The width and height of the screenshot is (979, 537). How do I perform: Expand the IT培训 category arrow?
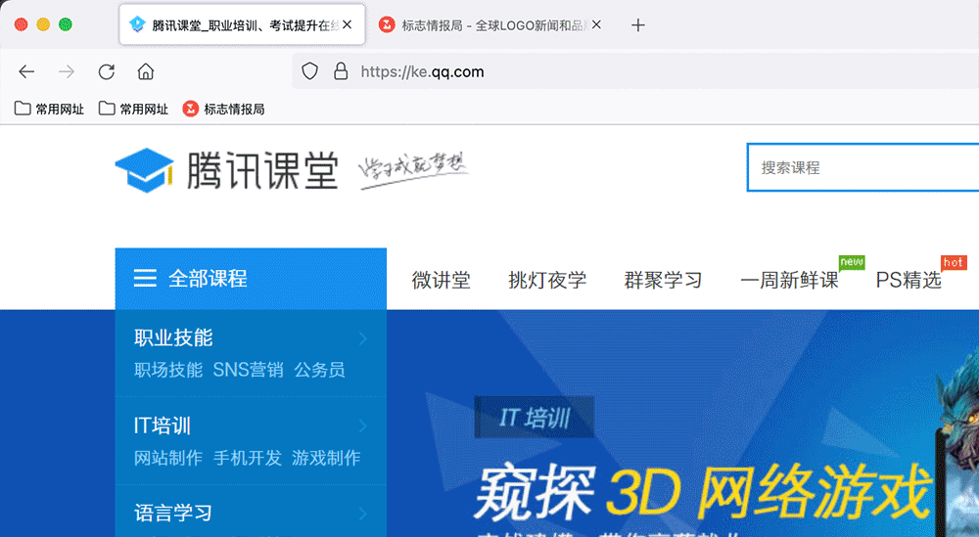[x=363, y=426]
